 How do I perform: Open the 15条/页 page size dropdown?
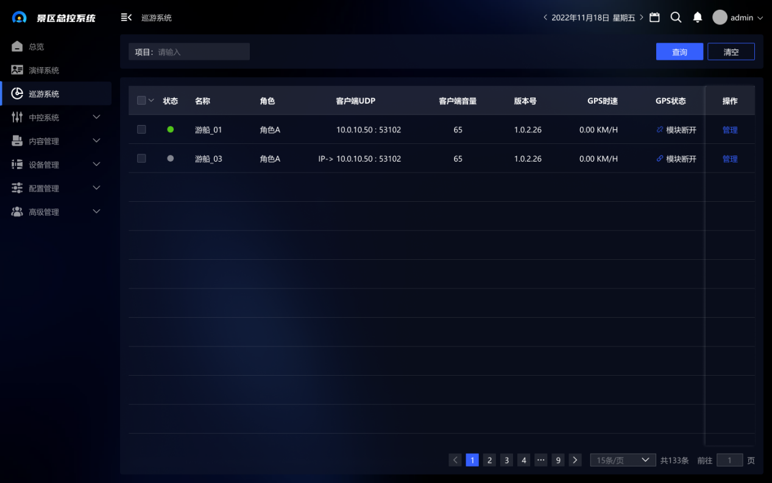click(622, 460)
